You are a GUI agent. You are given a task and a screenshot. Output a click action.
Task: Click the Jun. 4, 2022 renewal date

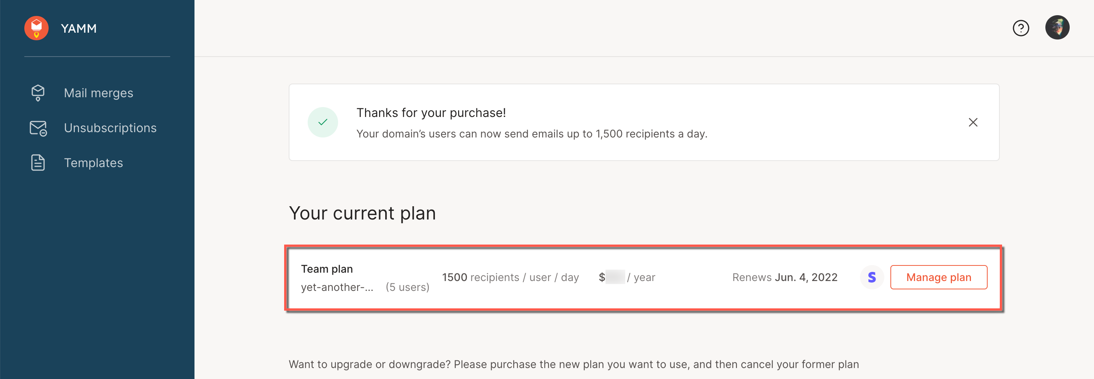806,277
